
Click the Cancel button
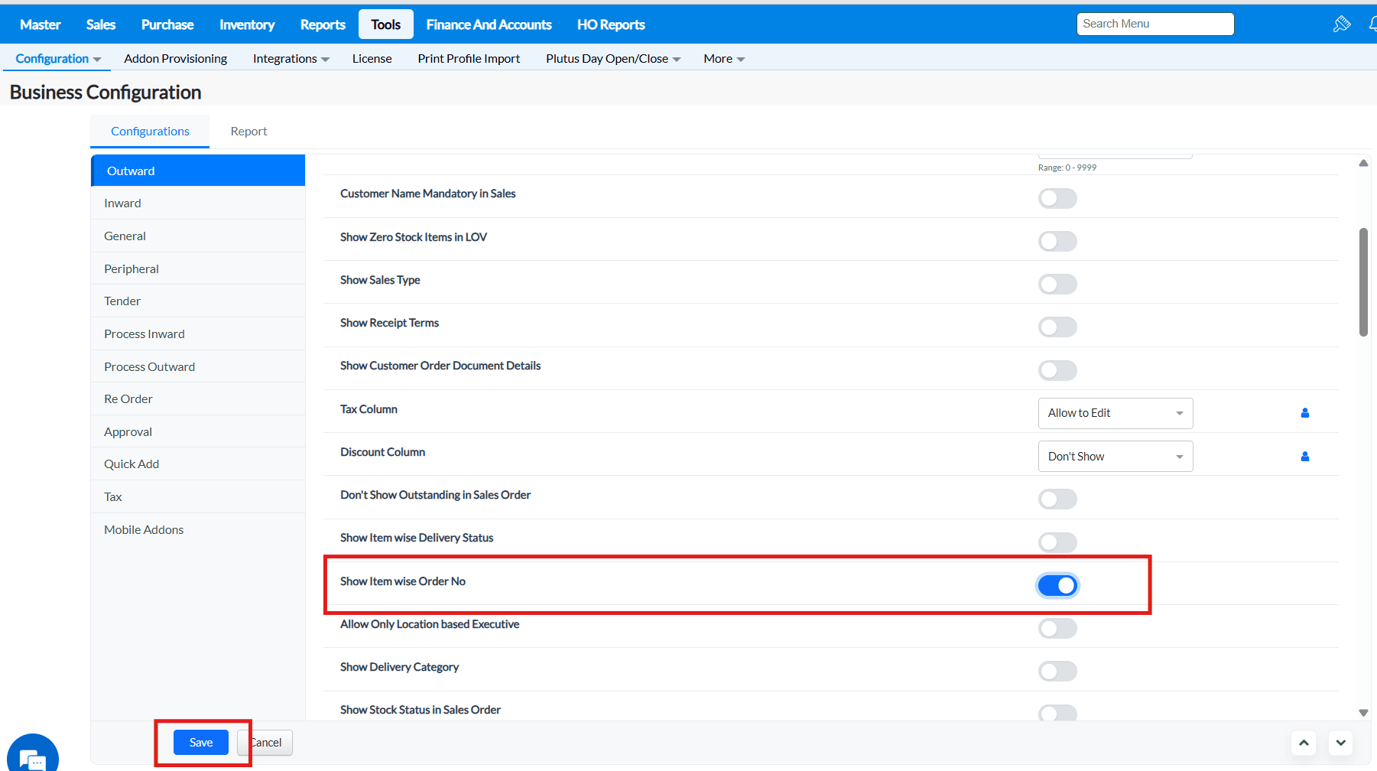pos(265,743)
